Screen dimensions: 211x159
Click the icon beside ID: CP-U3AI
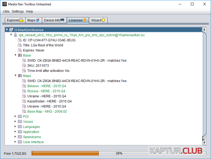(20, 40)
